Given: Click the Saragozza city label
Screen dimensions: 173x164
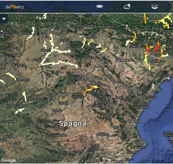Looking at the screenshot, I should click(124, 60).
